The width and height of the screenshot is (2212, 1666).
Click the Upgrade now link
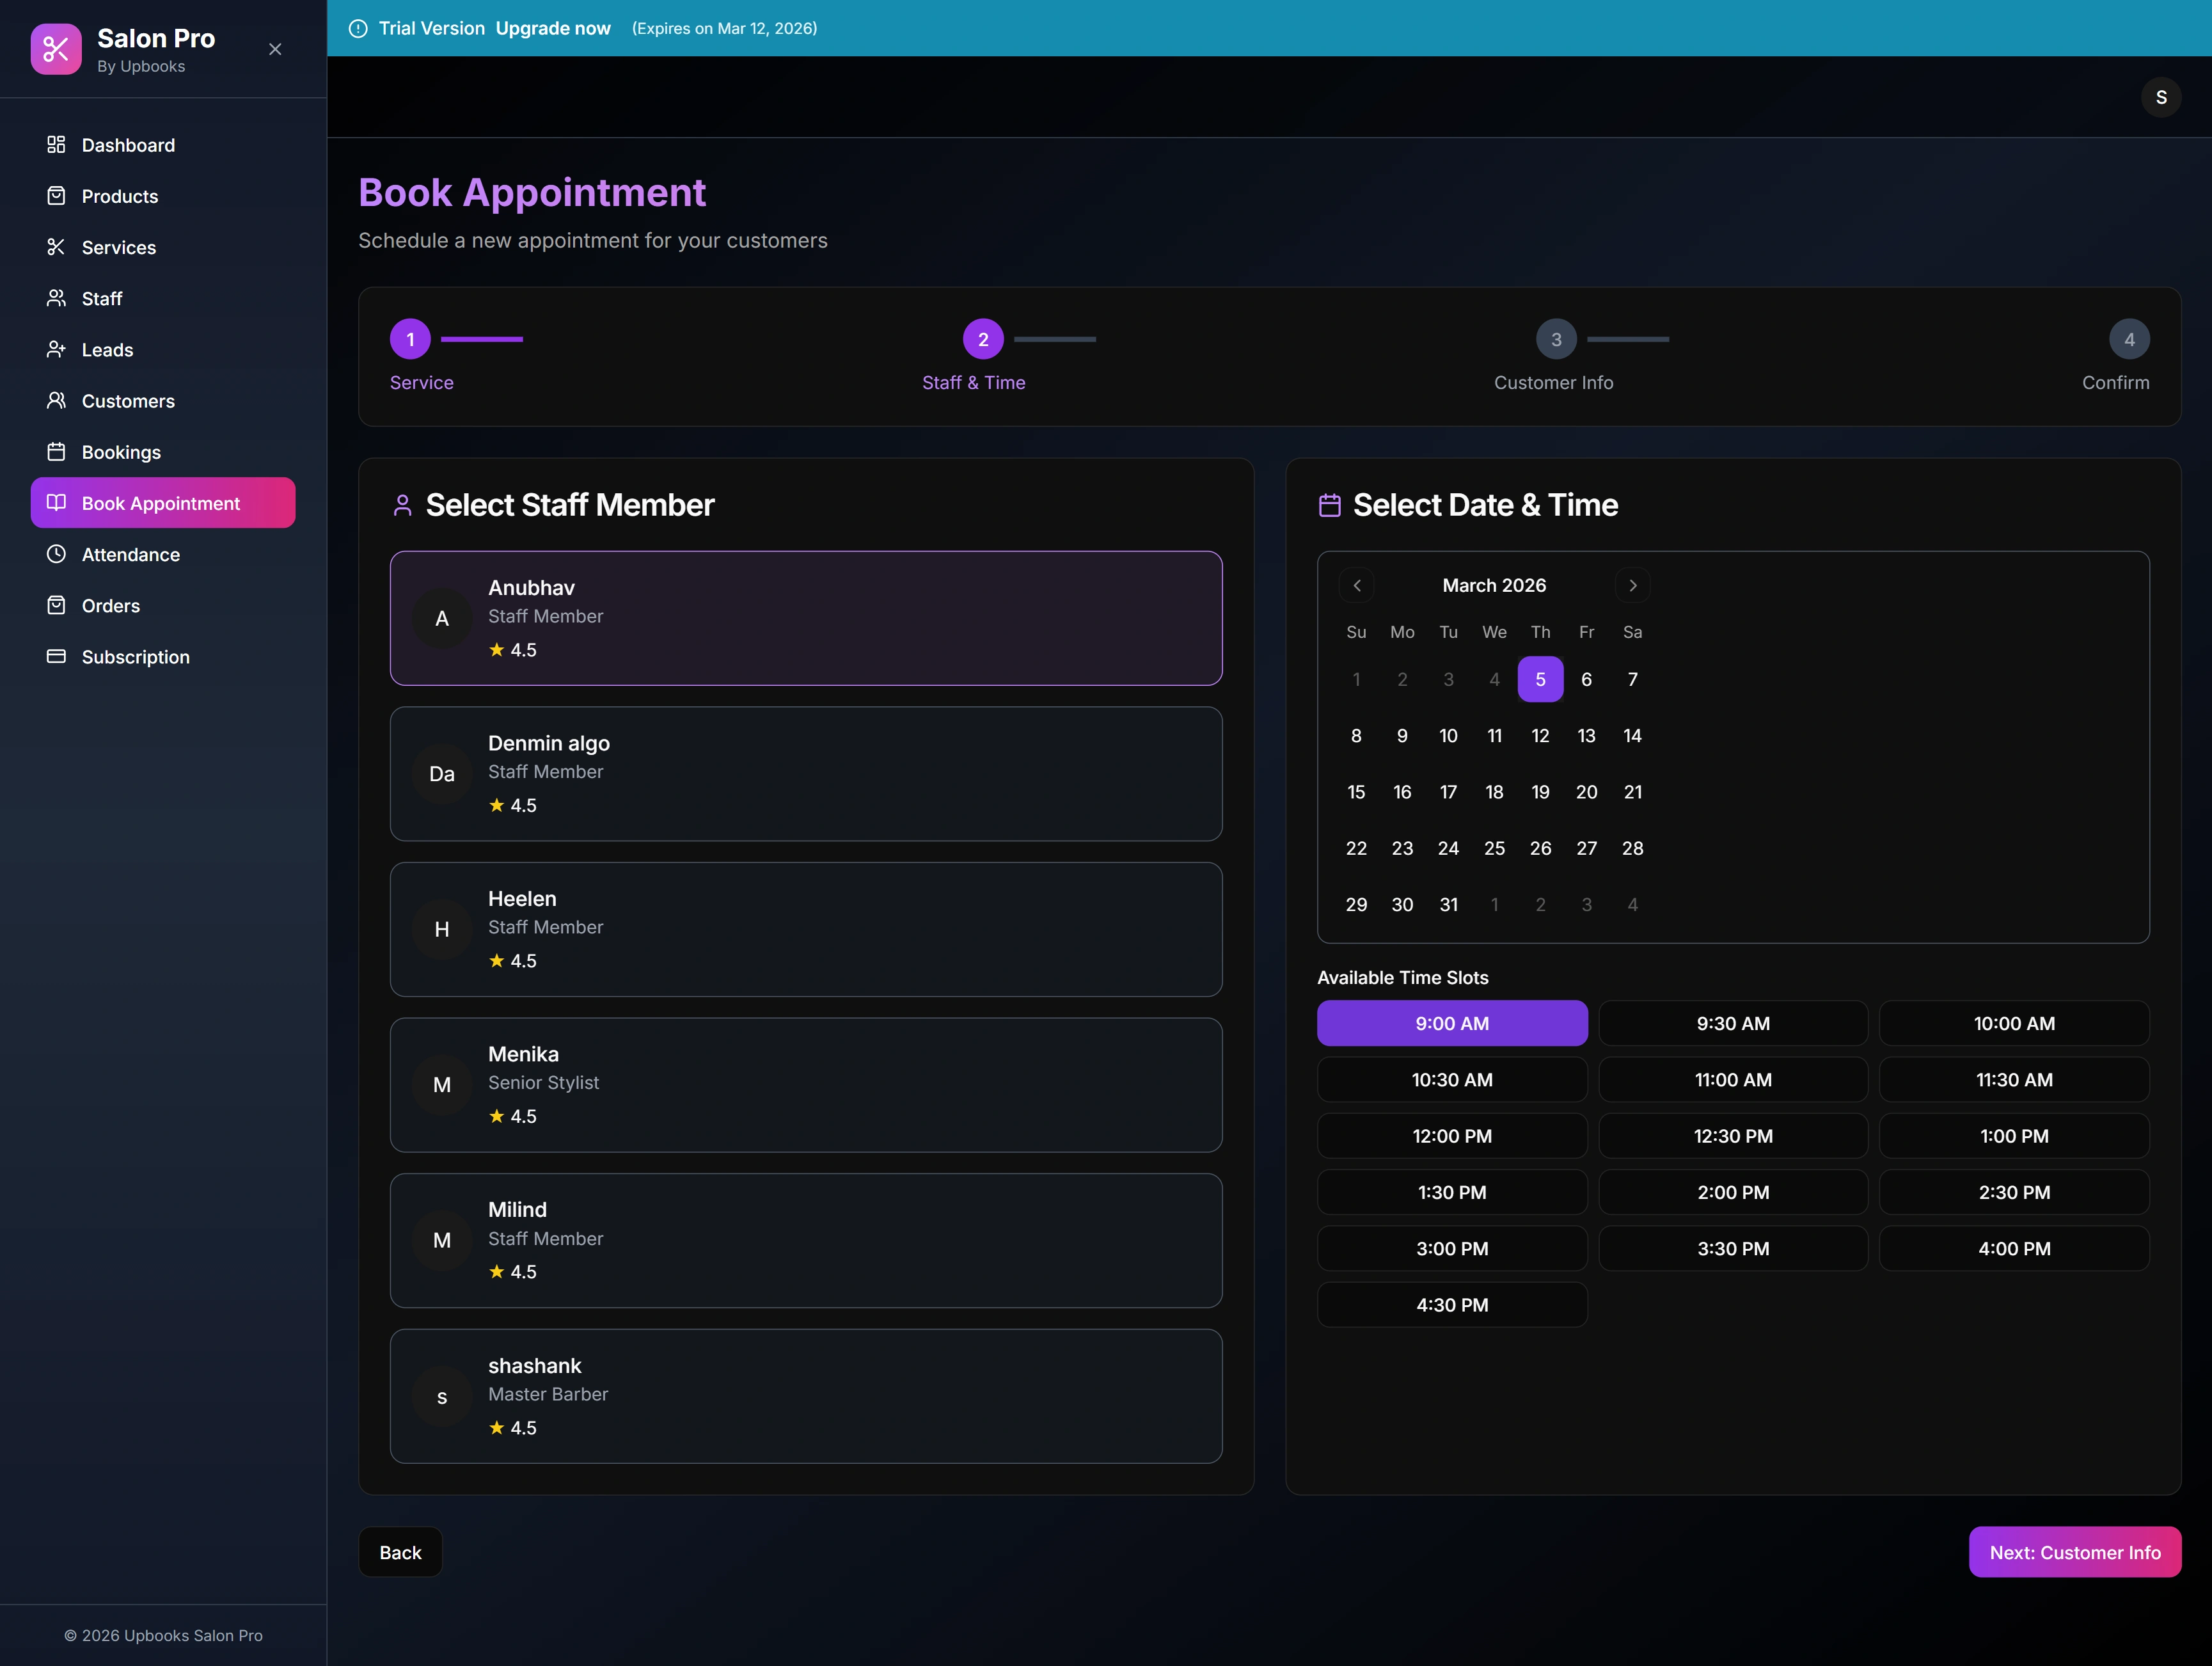pos(552,28)
